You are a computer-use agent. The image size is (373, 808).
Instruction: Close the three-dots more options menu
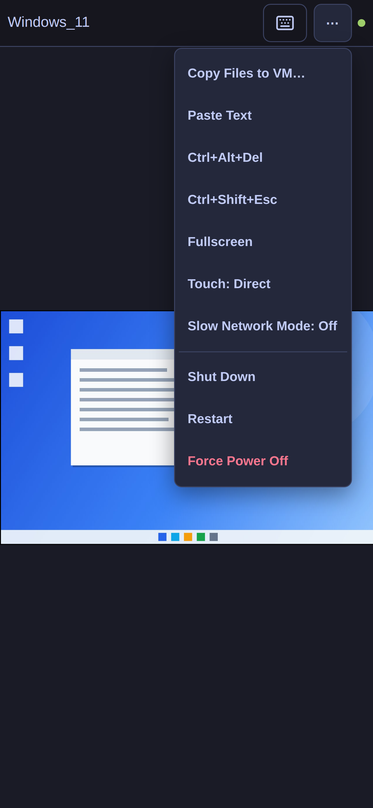[x=333, y=23]
